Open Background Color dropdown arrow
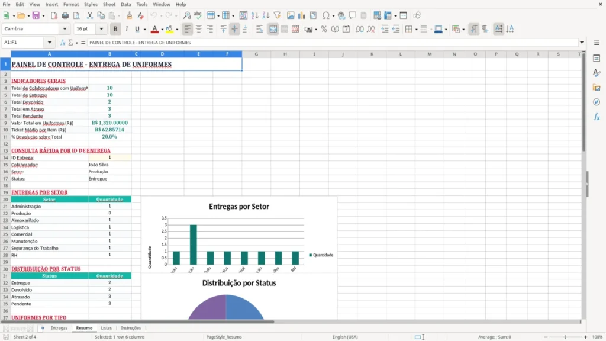 point(177,30)
